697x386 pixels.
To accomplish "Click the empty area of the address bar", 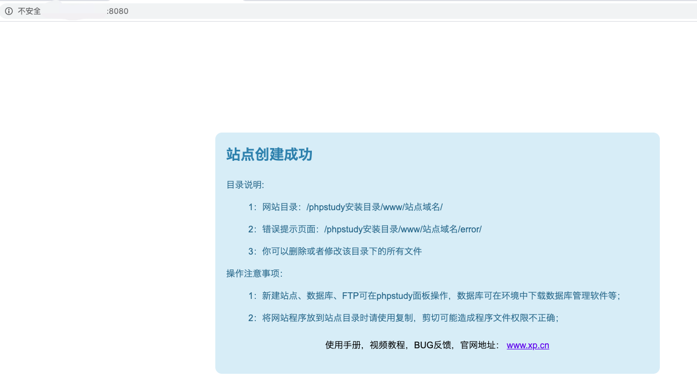I will tap(388, 11).
